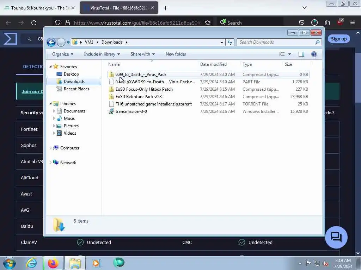Reload the VirusTotal page
Viewport: 361px width, 270px height.
coord(34,23)
